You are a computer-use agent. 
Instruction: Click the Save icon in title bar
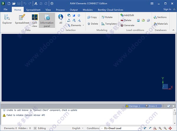(x=19, y=4)
